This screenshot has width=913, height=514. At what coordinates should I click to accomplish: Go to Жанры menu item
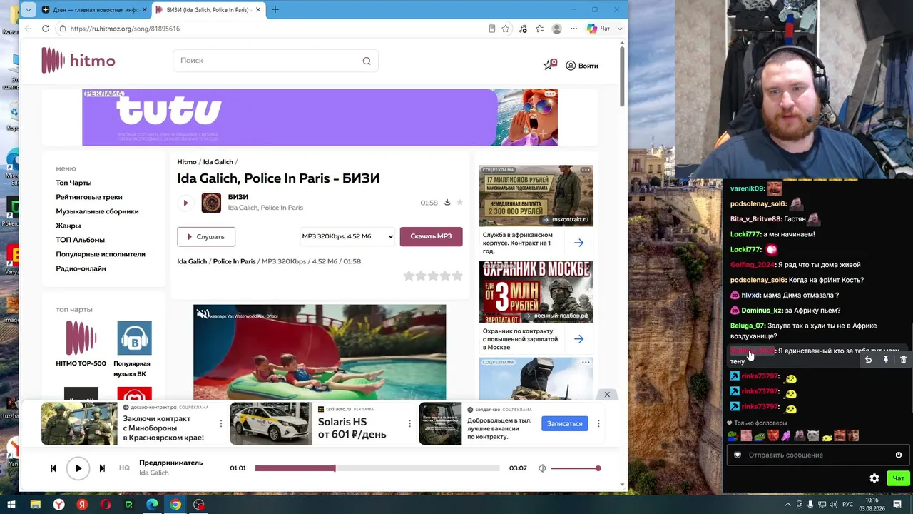pos(68,226)
